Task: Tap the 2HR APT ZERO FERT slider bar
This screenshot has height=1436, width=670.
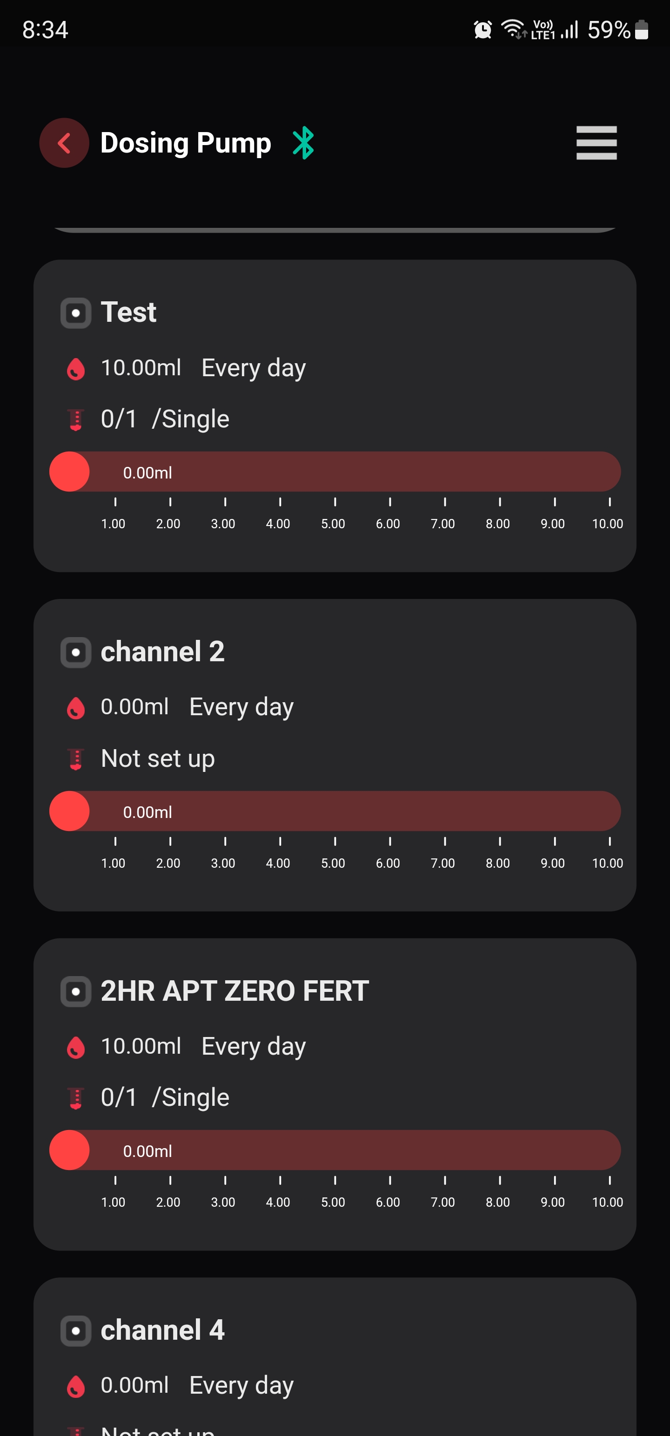Action: click(x=335, y=1150)
